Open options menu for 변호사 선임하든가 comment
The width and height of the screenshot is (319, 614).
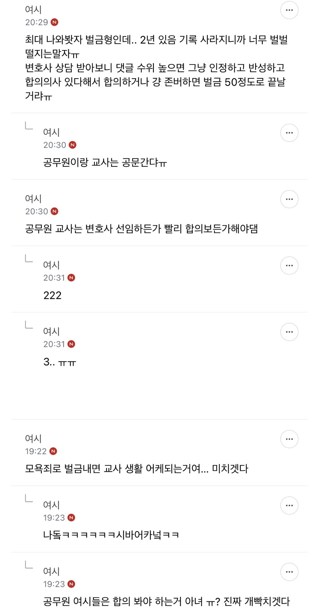coord(289,199)
